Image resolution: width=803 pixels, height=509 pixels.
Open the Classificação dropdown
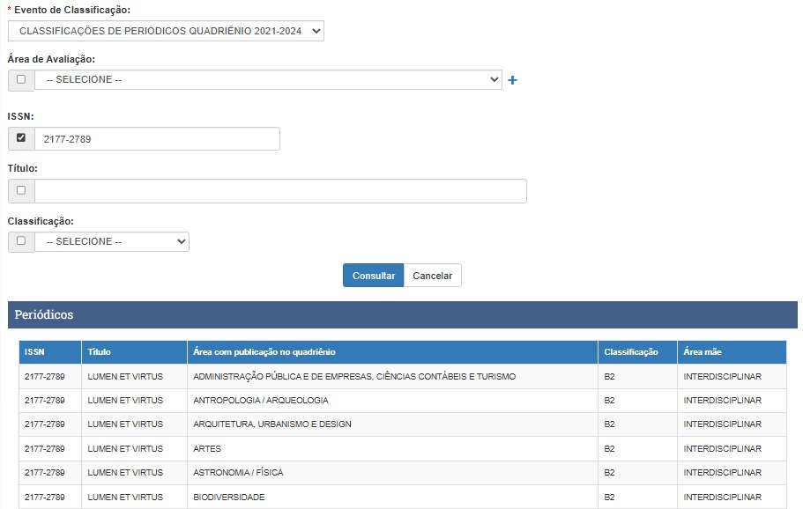[x=111, y=241]
